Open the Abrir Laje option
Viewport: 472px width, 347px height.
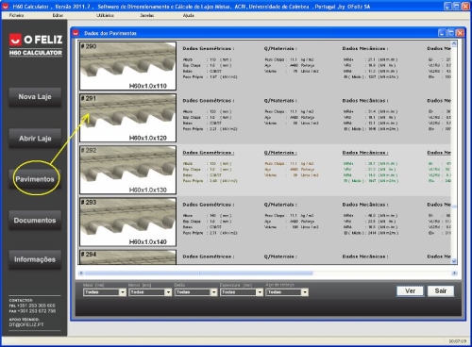[35, 139]
